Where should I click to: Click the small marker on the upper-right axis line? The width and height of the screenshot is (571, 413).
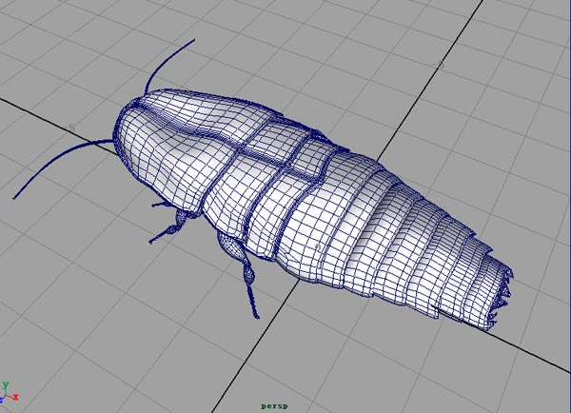tap(440, 65)
